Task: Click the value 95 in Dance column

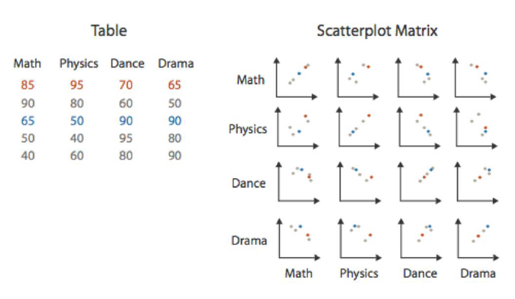Action: 126,139
